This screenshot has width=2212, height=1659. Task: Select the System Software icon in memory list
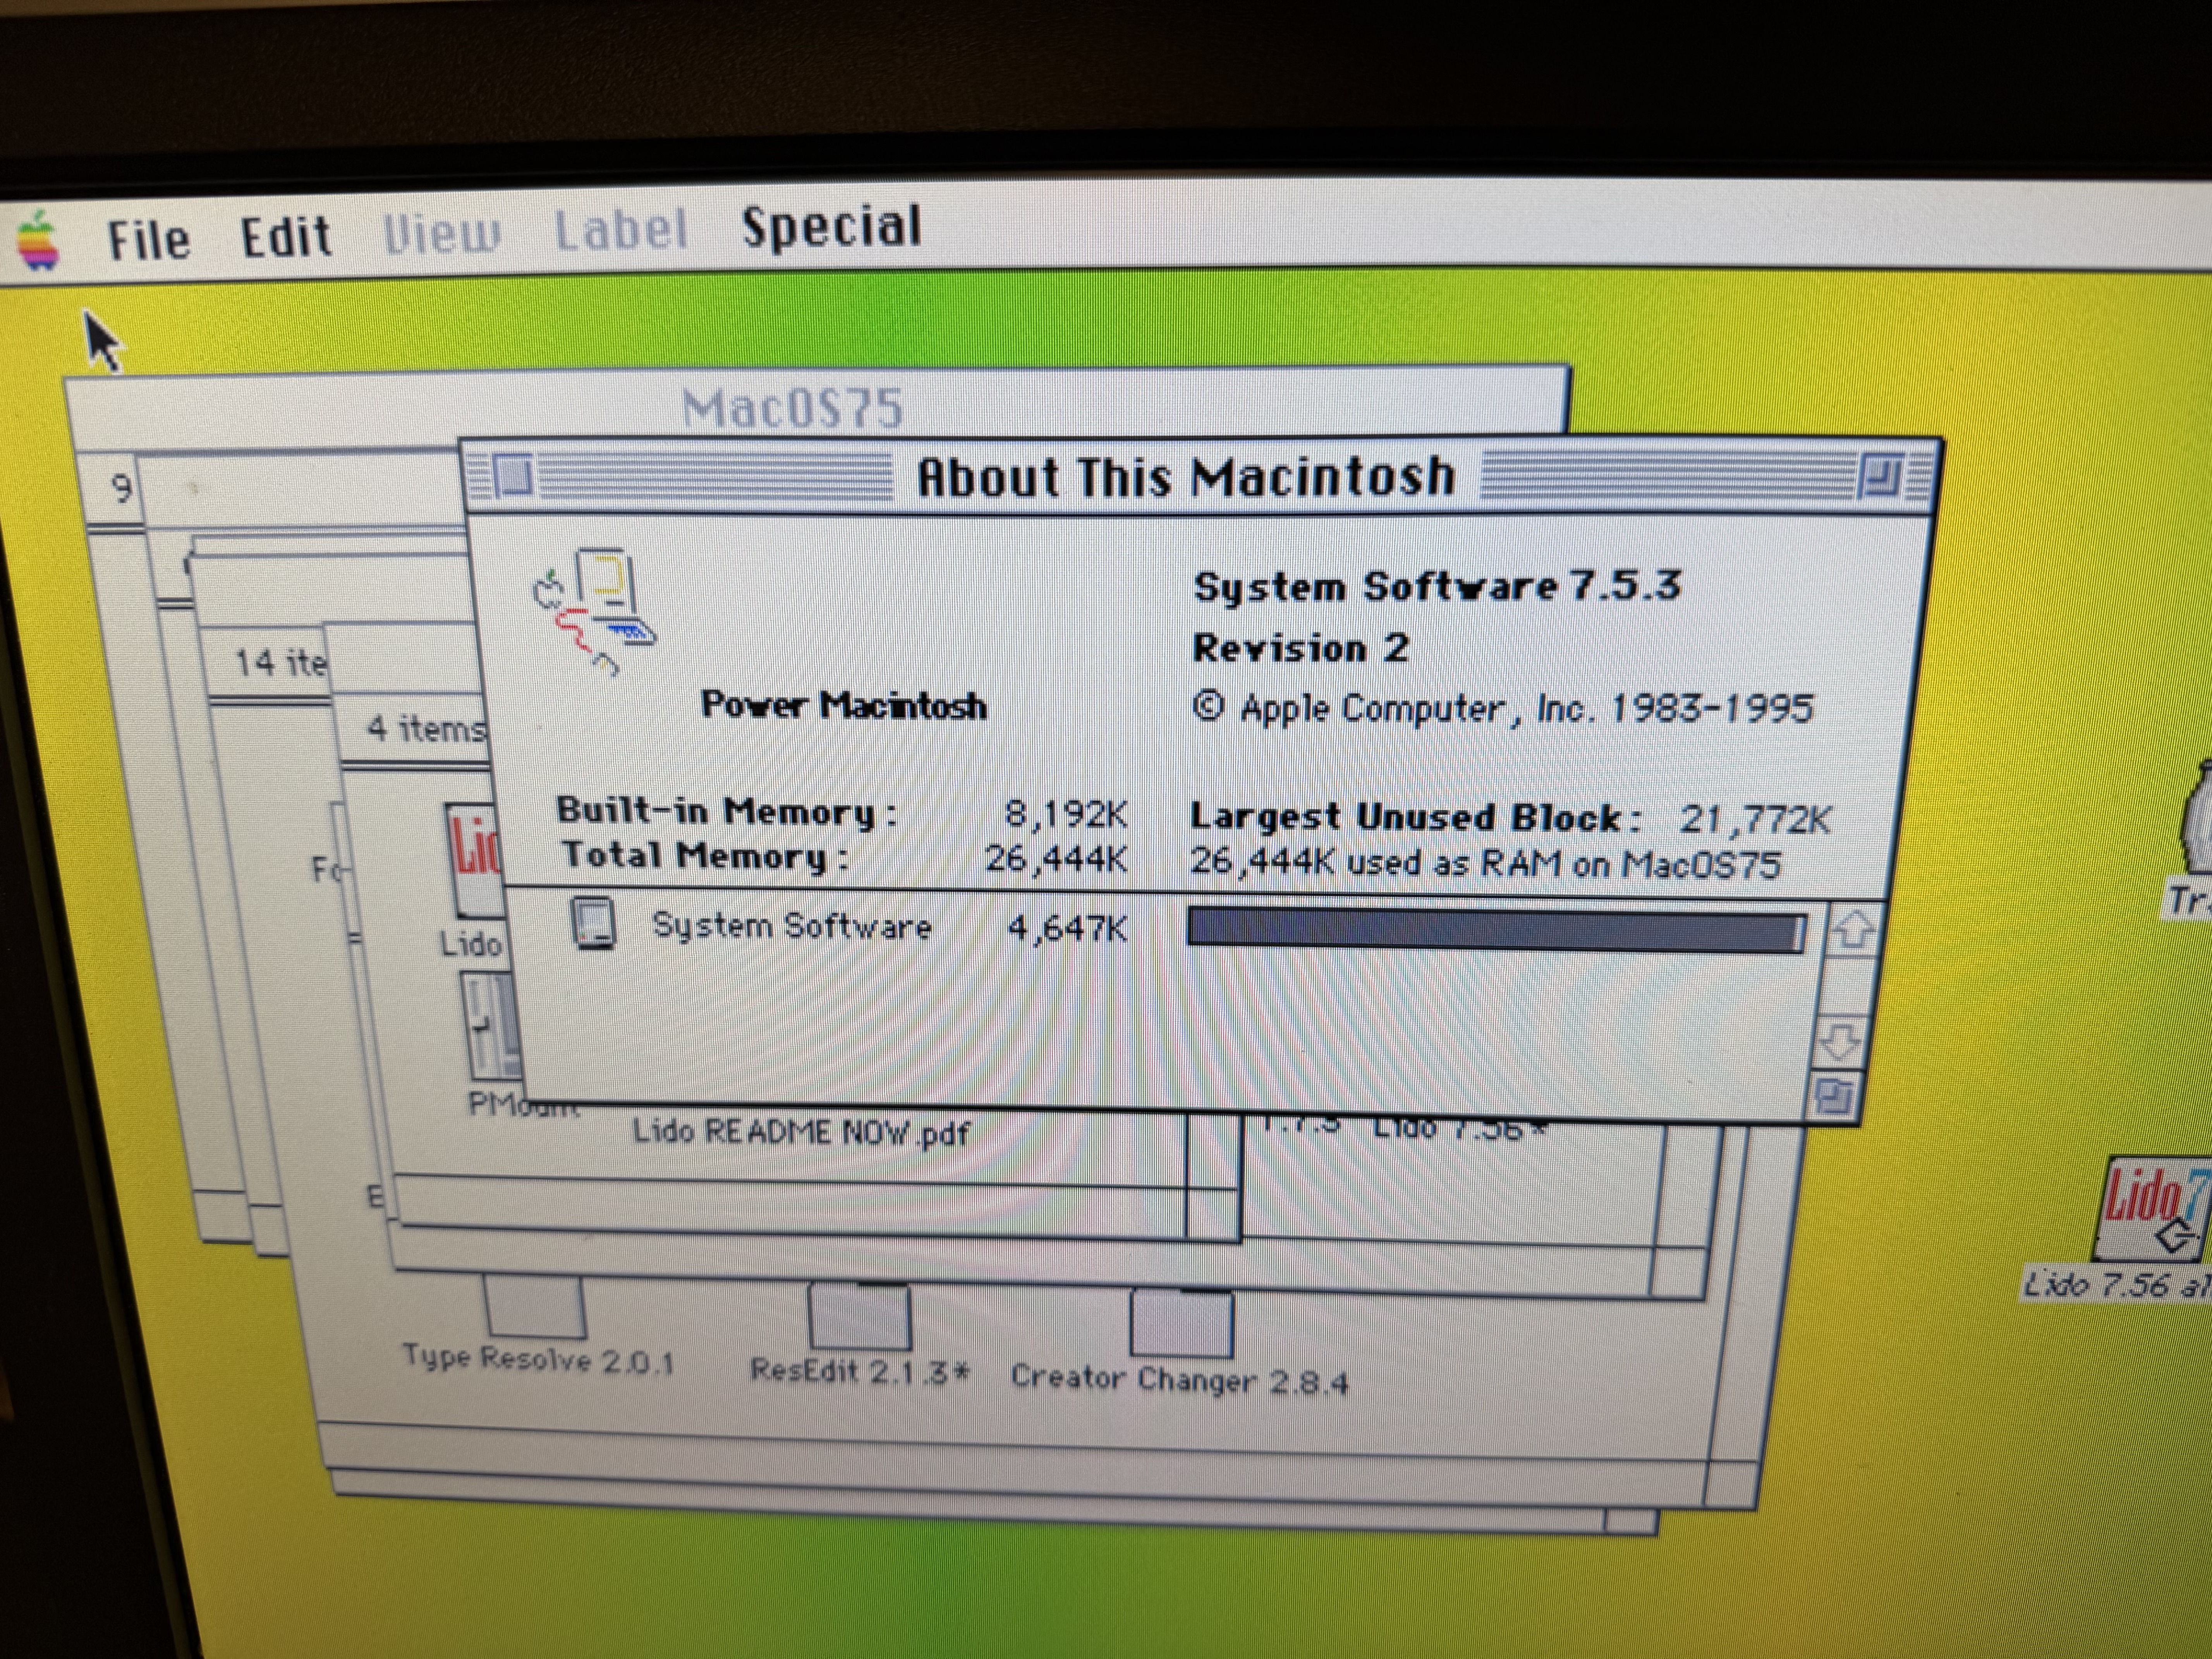(593, 922)
